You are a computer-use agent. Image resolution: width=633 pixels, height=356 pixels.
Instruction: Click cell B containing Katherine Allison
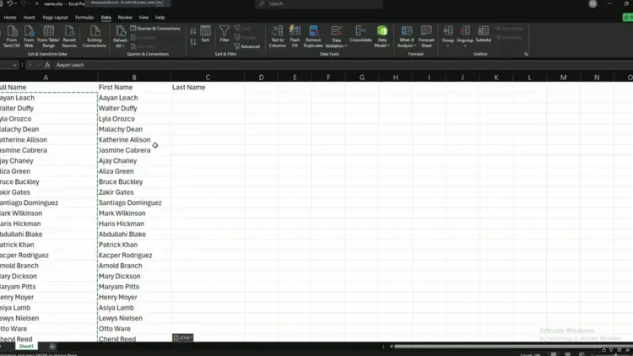pos(134,140)
